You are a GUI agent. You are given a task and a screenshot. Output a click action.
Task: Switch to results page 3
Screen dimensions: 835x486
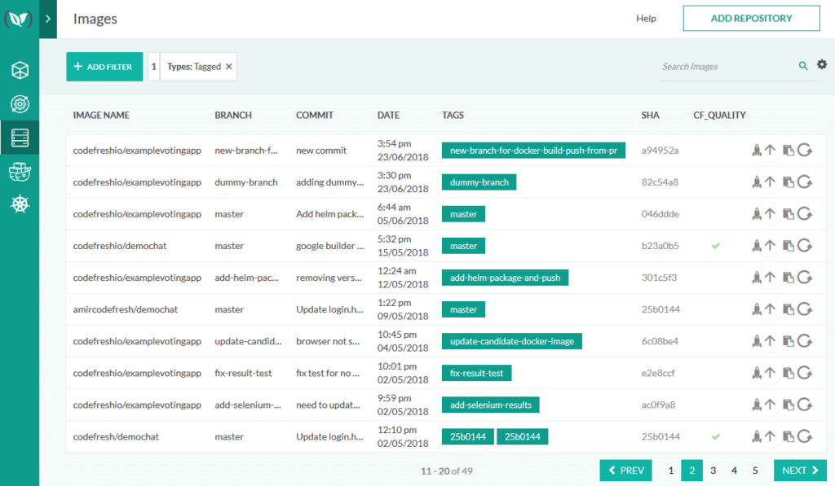(x=713, y=470)
